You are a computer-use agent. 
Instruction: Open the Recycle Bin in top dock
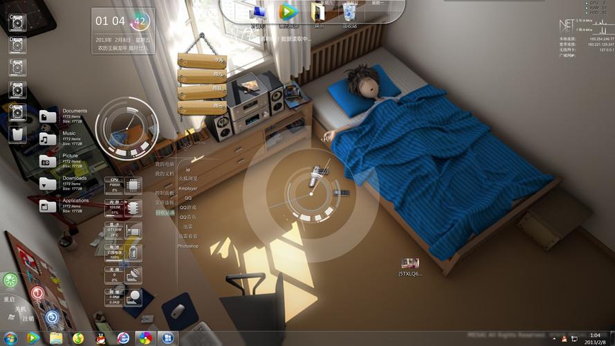[x=350, y=12]
